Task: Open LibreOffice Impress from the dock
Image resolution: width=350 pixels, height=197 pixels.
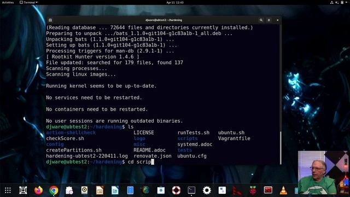Action: coord(100,190)
